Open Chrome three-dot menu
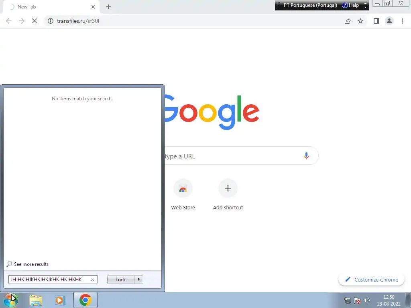 402,21
